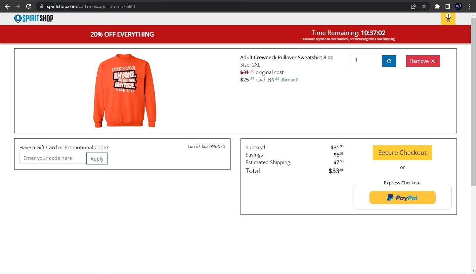The height and width of the screenshot is (274, 476).
Task: Click Adult Crewneck Pullover Sweatshirt title
Action: click(x=286, y=57)
